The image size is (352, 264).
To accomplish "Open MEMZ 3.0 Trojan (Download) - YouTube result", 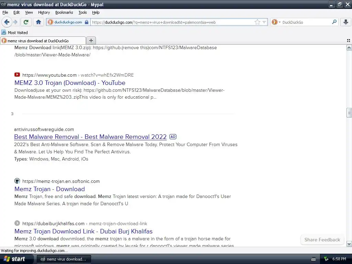I will click(70, 83).
